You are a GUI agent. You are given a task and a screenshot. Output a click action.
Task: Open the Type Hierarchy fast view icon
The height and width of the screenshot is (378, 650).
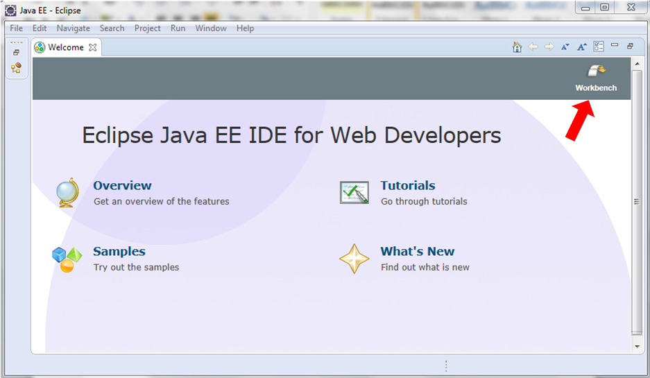tap(16, 68)
